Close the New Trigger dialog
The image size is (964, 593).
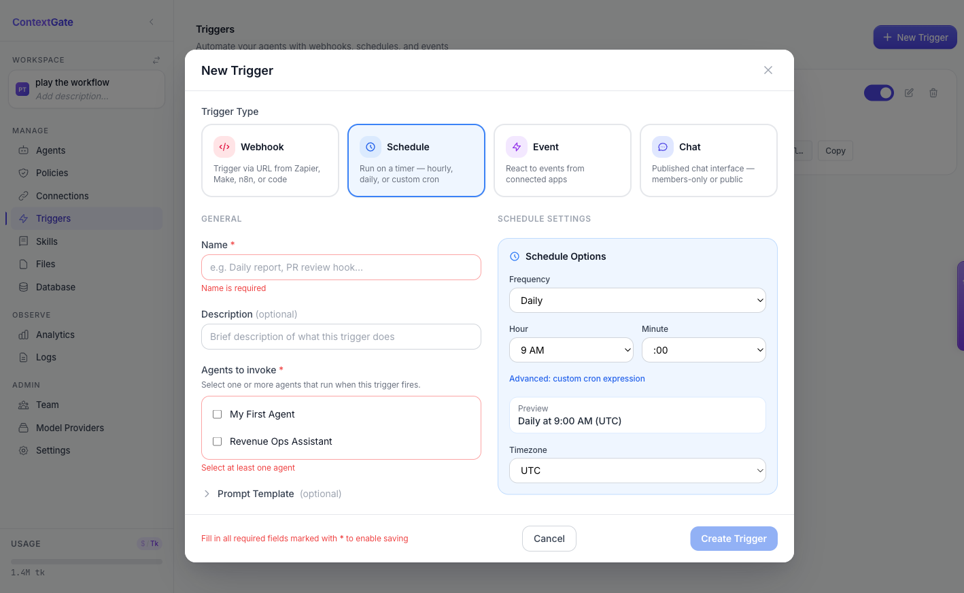point(768,70)
